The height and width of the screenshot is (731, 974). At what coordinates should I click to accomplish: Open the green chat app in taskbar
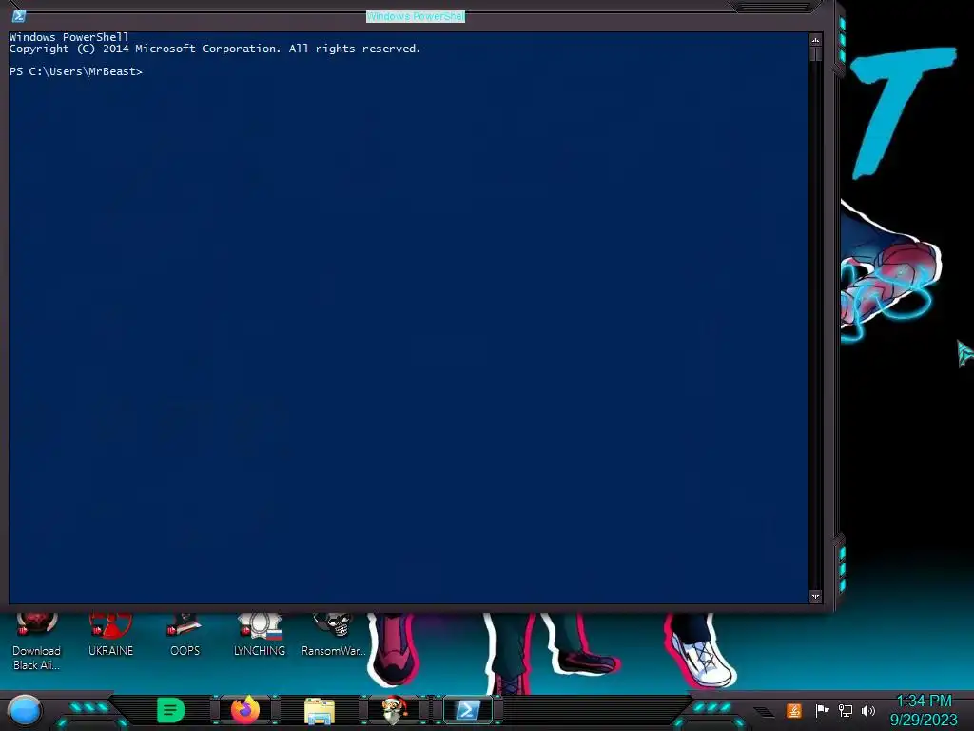click(x=171, y=710)
